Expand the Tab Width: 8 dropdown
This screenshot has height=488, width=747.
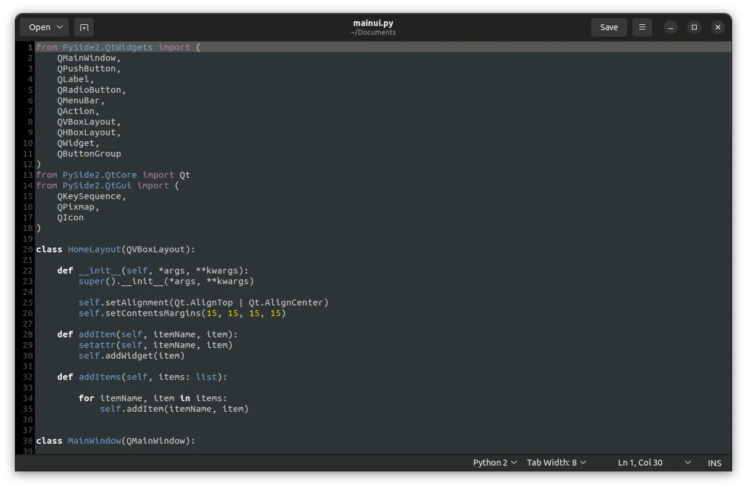pyautogui.click(x=556, y=463)
